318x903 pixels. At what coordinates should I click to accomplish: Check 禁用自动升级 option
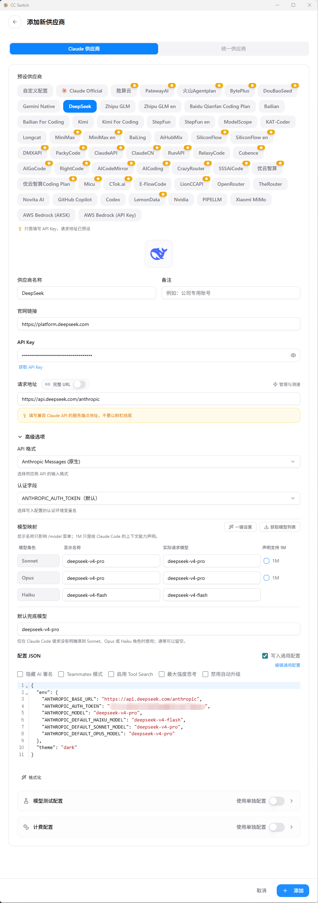[205, 674]
